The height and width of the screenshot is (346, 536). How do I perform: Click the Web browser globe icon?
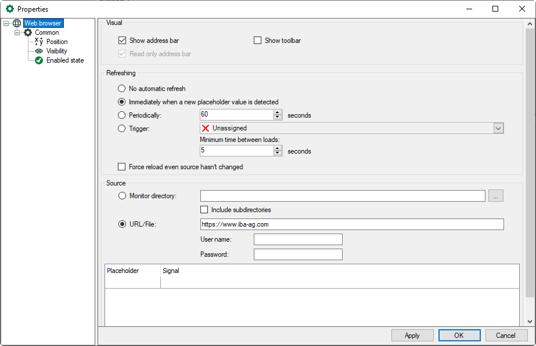17,23
